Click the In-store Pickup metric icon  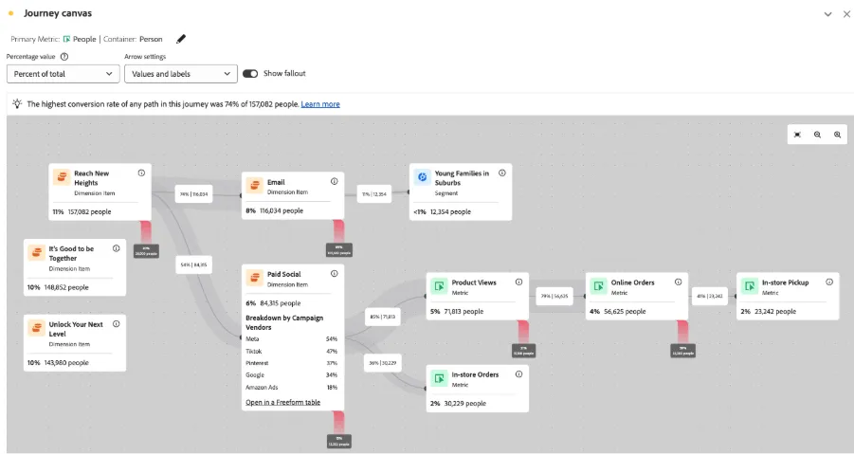(750, 286)
